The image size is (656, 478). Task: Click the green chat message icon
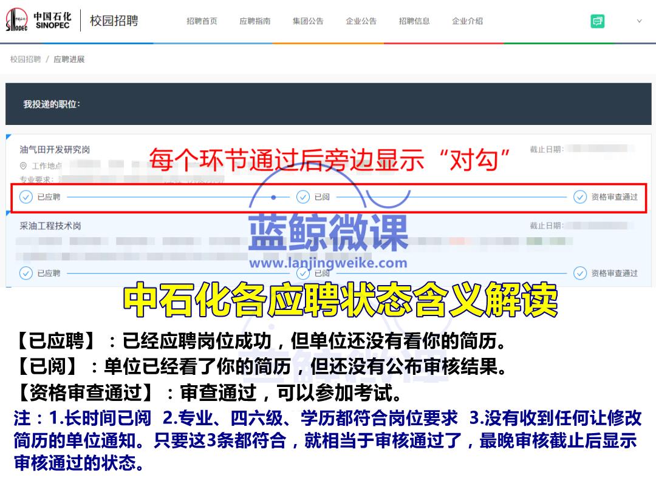[598, 20]
